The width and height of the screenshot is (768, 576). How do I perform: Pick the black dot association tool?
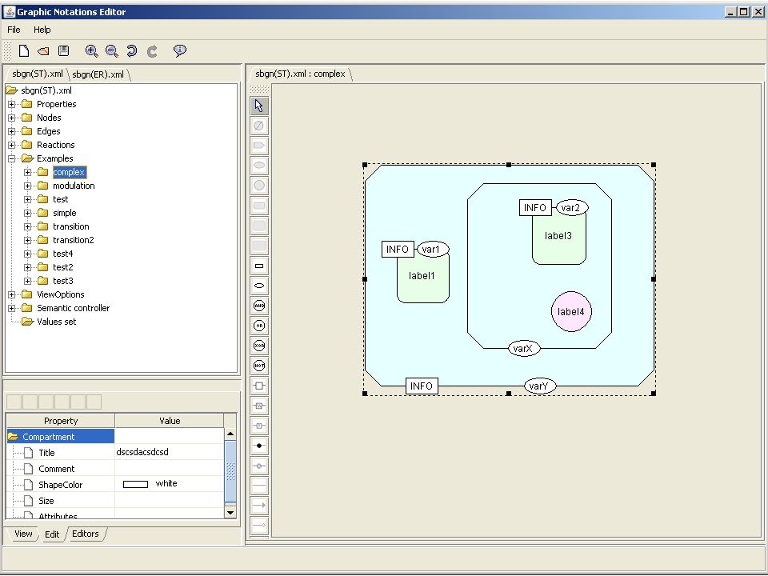coord(259,446)
